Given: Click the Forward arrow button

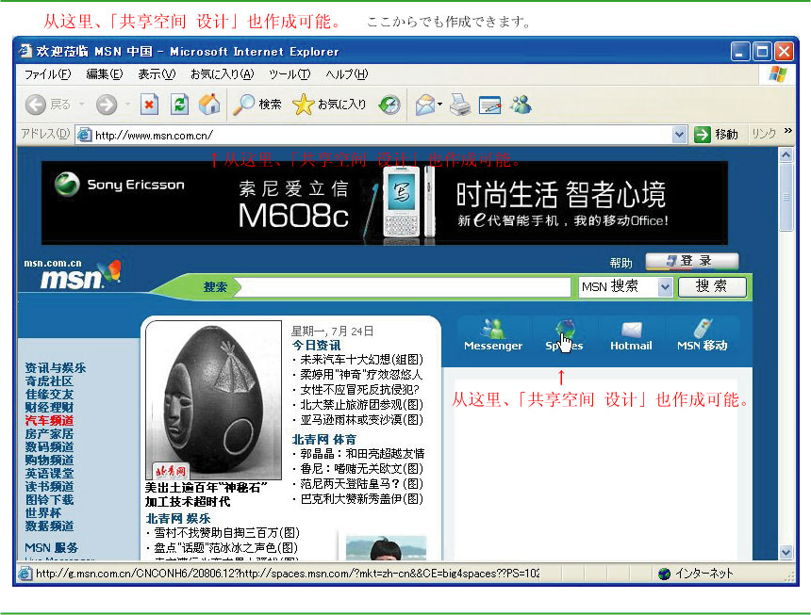Looking at the screenshot, I should click(107, 105).
